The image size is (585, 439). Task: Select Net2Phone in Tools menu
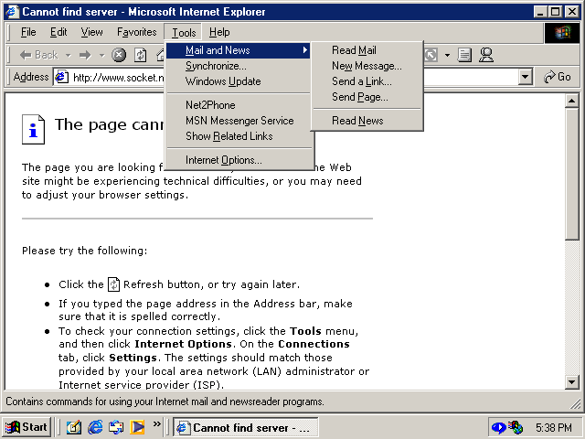(x=238, y=105)
